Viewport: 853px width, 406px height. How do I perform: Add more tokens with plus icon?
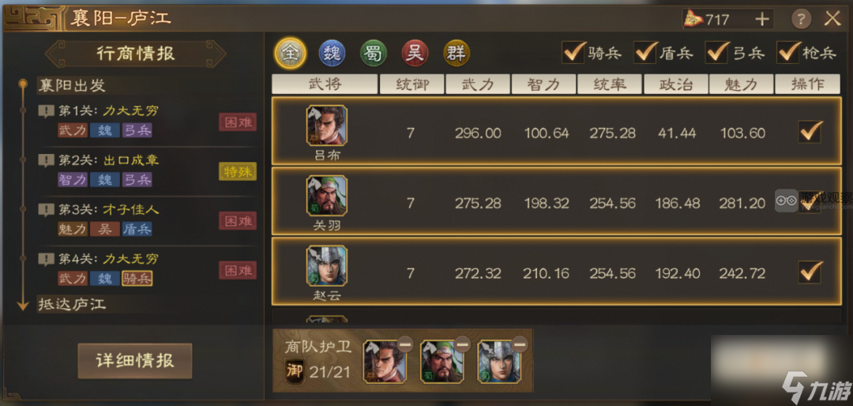click(762, 20)
